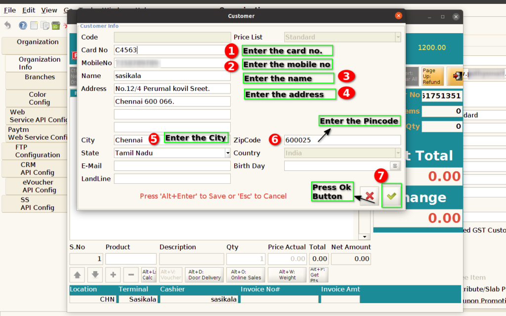The image size is (506, 316).
Task: Click the Product input field
Action: (130, 259)
